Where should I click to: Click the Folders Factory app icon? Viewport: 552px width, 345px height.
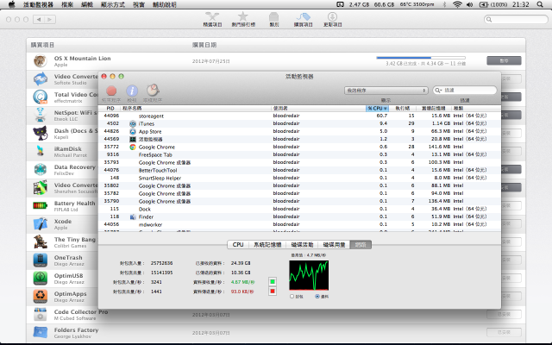pos(41,332)
